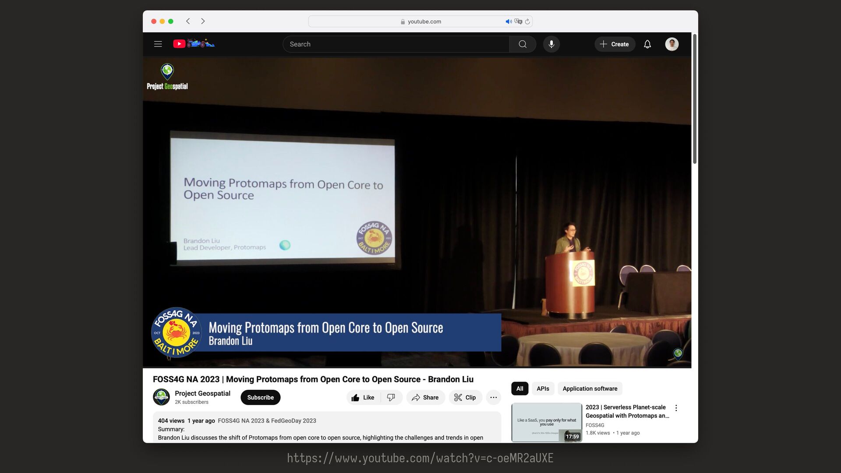Click the translate icon in address bar
841x473 pixels.
pos(518,21)
